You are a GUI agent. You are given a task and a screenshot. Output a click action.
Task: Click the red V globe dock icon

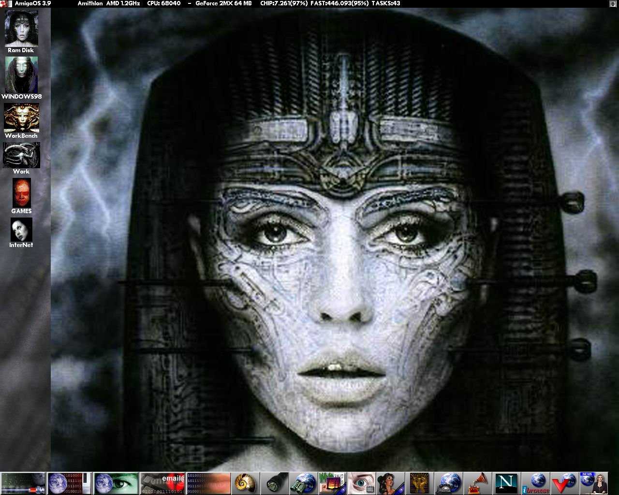(x=564, y=483)
